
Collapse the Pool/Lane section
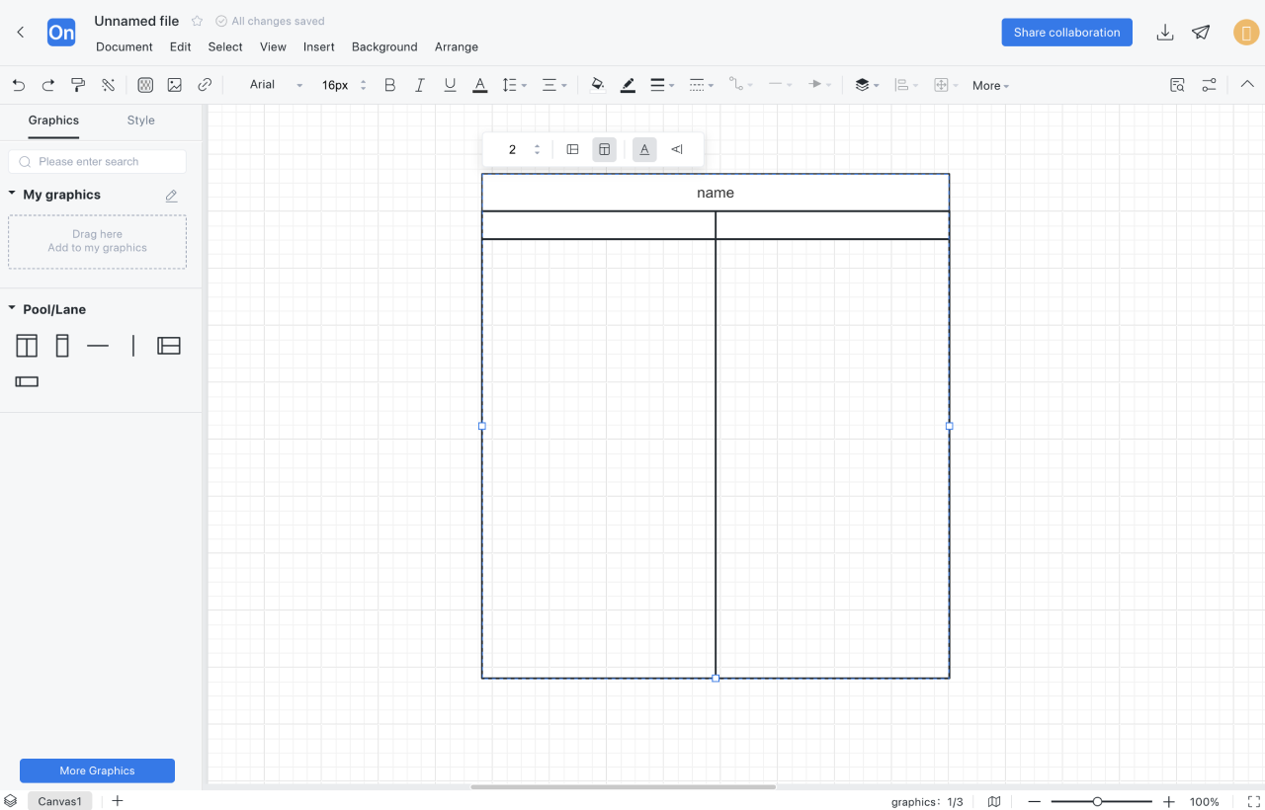(12, 309)
